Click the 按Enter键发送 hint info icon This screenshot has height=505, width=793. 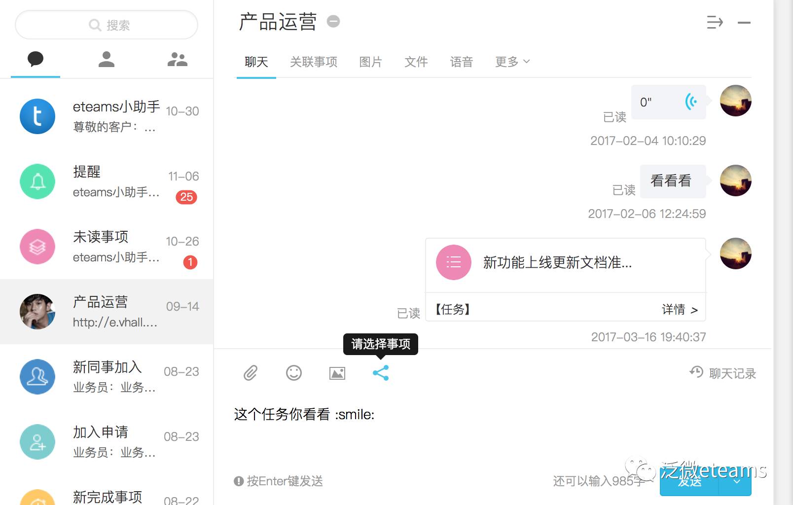239,481
